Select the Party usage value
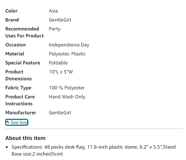 [x=55, y=29]
